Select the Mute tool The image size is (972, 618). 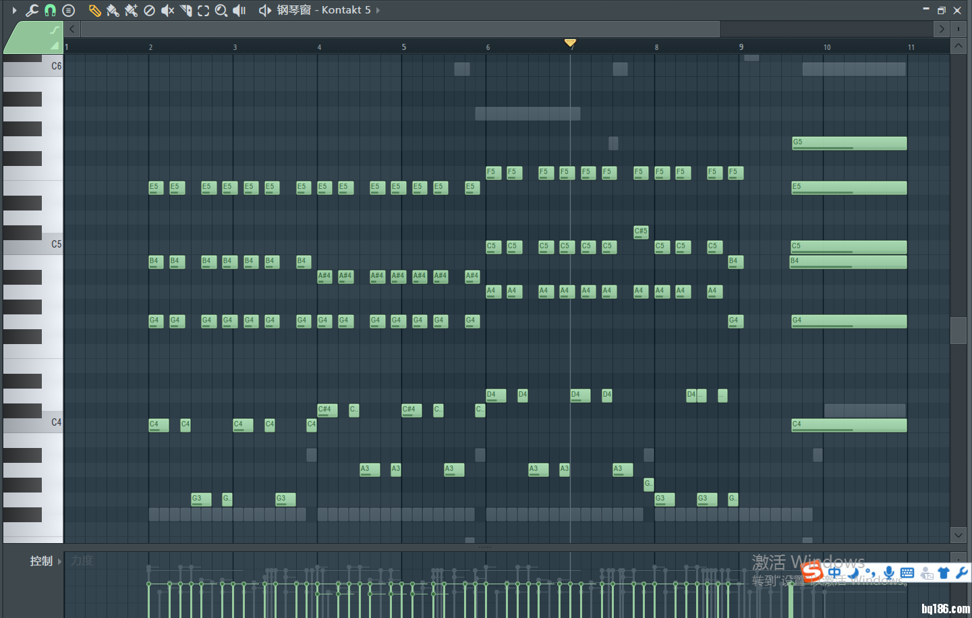(167, 10)
